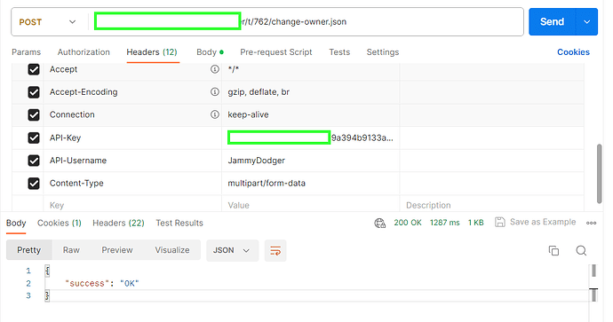The height and width of the screenshot is (322, 613).
Task: Switch to the Params tab
Action: pyautogui.click(x=26, y=52)
